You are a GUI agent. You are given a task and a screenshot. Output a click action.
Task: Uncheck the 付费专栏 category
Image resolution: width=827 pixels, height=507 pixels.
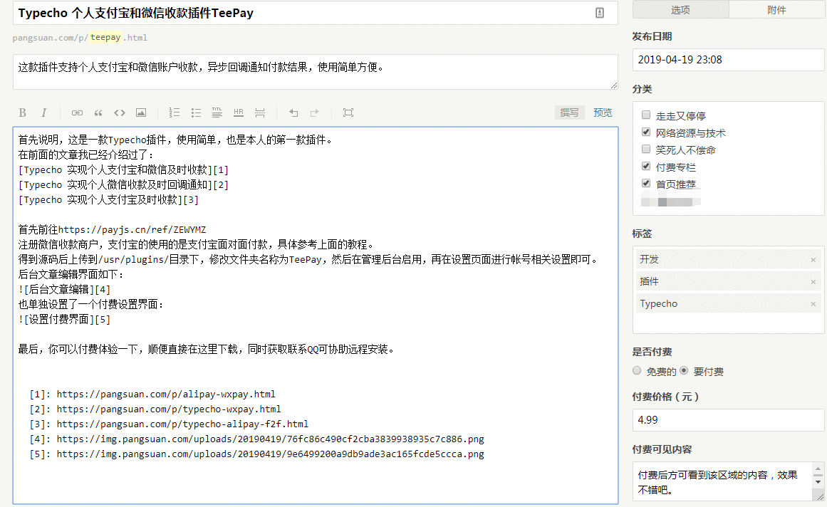click(x=646, y=167)
